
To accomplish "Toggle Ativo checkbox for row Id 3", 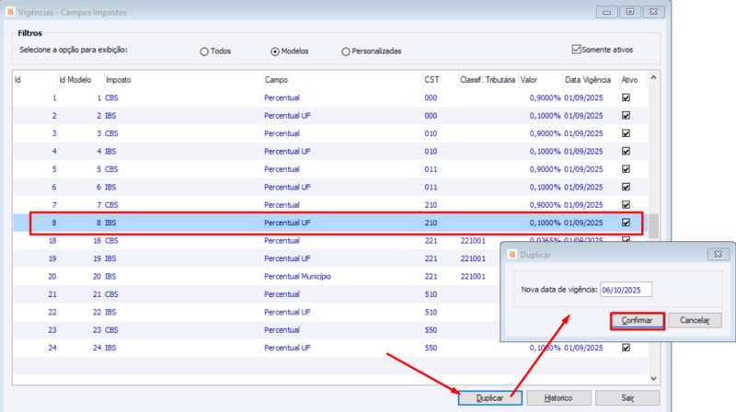I will point(627,133).
